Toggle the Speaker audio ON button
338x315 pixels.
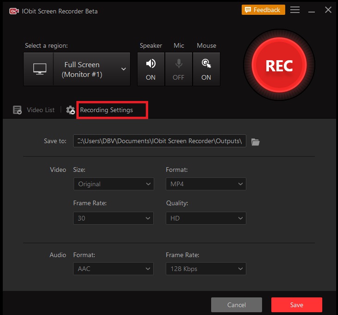tap(151, 69)
